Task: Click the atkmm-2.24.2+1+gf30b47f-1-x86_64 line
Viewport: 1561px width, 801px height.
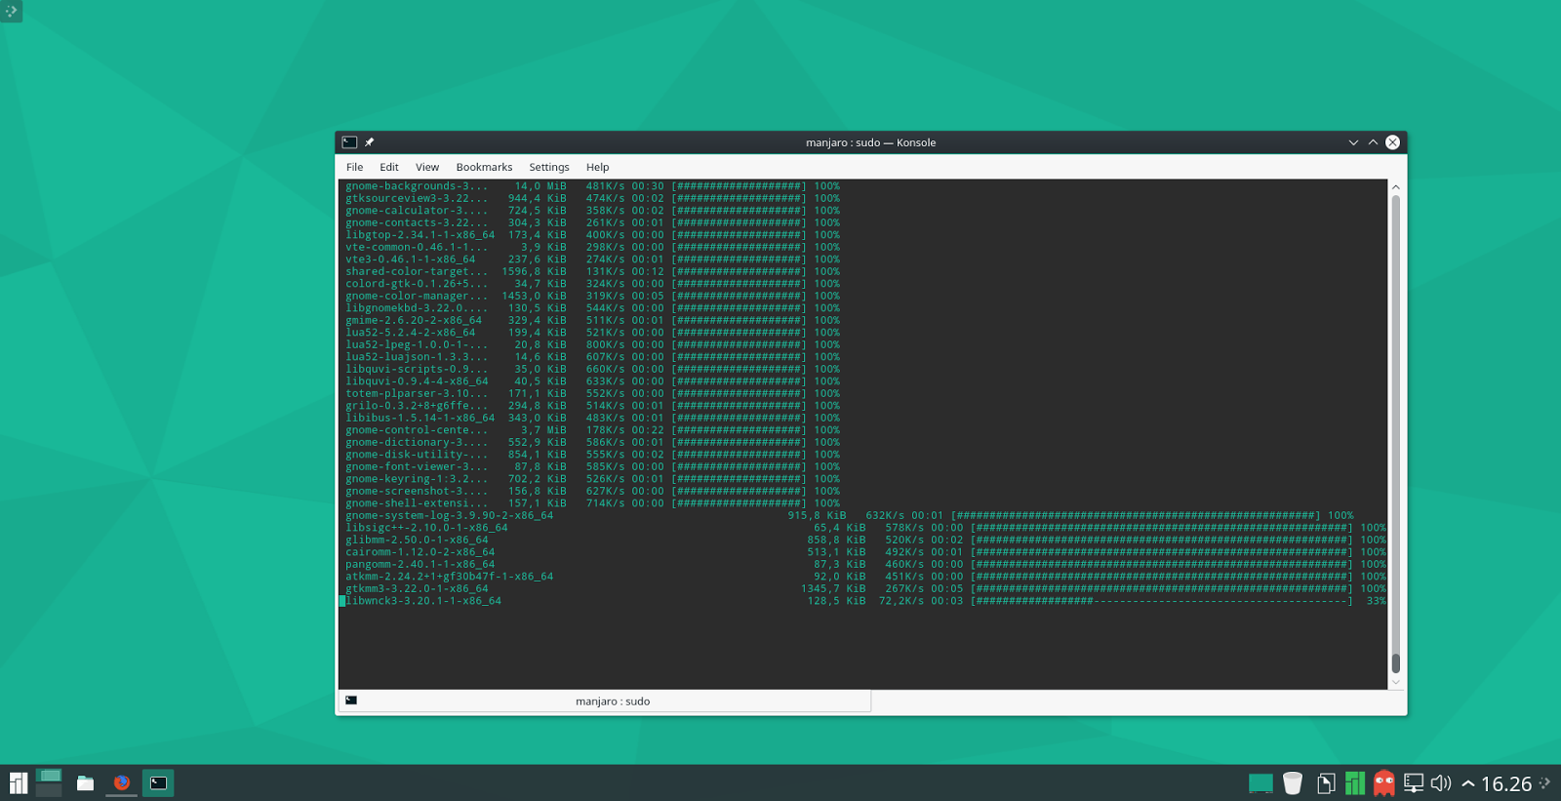Action: [865, 577]
